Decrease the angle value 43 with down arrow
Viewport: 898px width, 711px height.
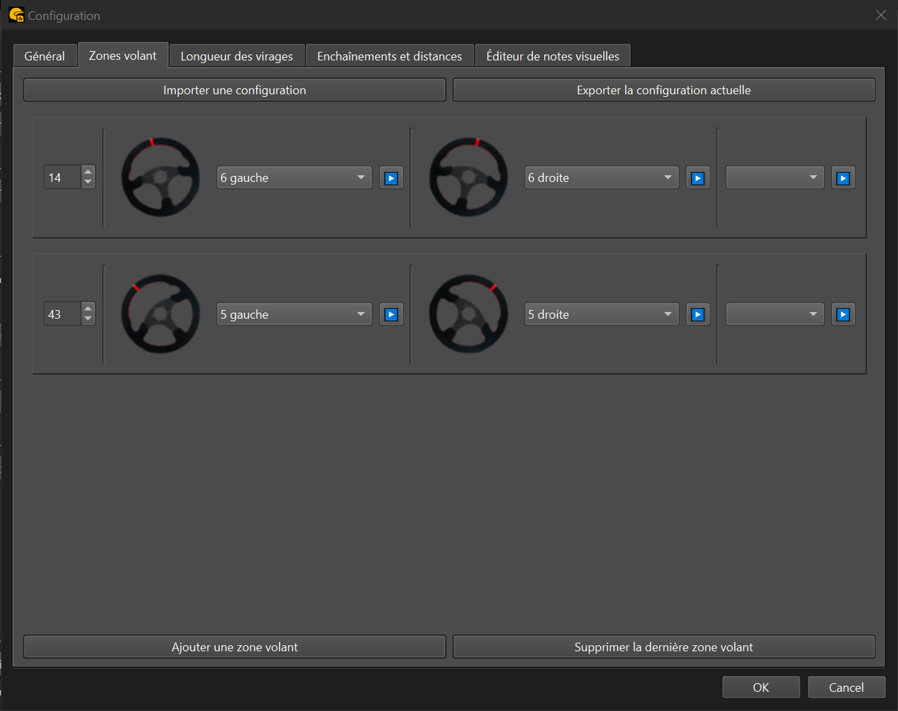(88, 319)
